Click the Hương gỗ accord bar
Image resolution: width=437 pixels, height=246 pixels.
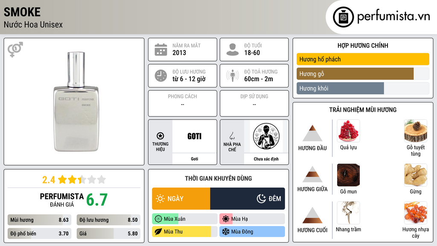[363, 73]
